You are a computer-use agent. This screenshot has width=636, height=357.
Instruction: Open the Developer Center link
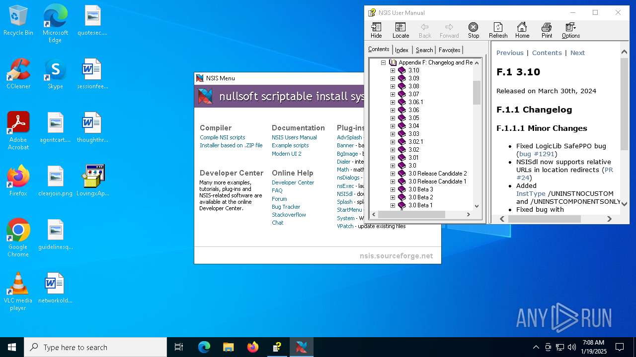tap(293, 182)
